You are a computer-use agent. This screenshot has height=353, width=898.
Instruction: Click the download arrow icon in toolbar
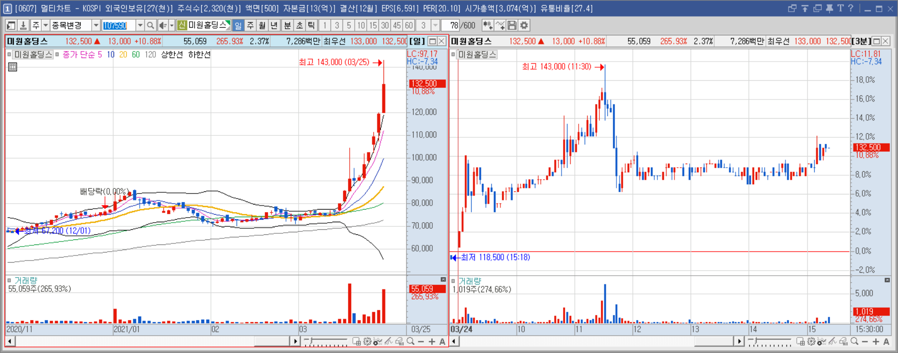coord(23,25)
